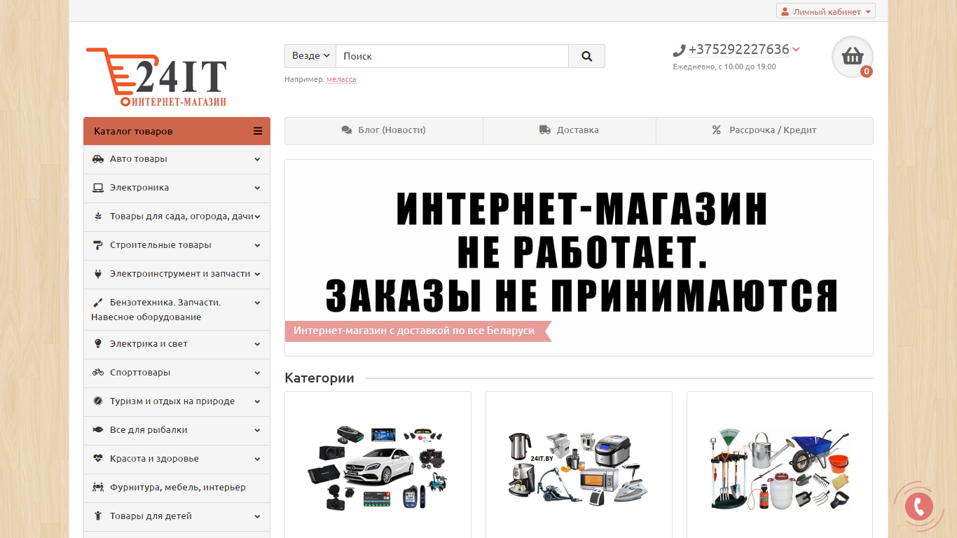Click the brush icon beside Бензотехника
This screenshot has width=957, height=538.
coord(98,303)
